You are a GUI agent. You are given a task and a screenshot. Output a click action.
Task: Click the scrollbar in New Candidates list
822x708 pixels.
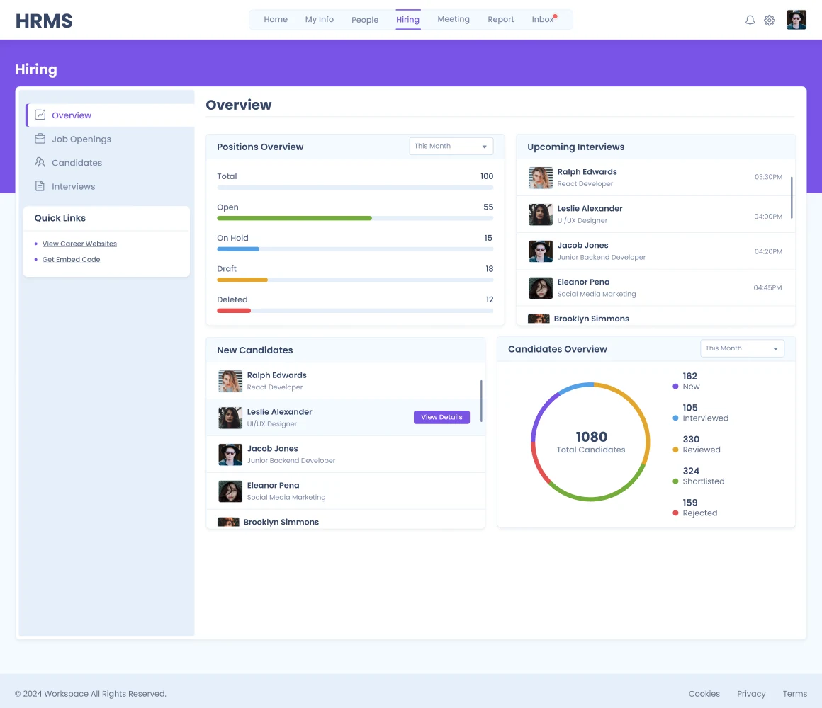pyautogui.click(x=480, y=401)
